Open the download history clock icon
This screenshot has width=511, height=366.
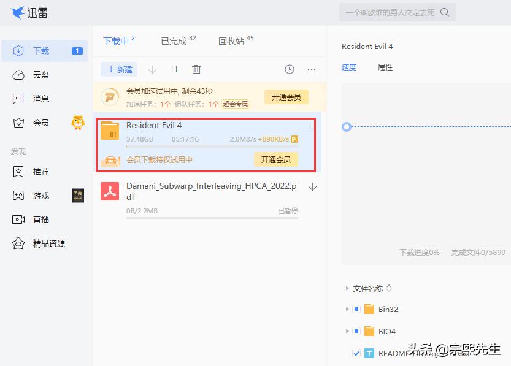point(289,69)
